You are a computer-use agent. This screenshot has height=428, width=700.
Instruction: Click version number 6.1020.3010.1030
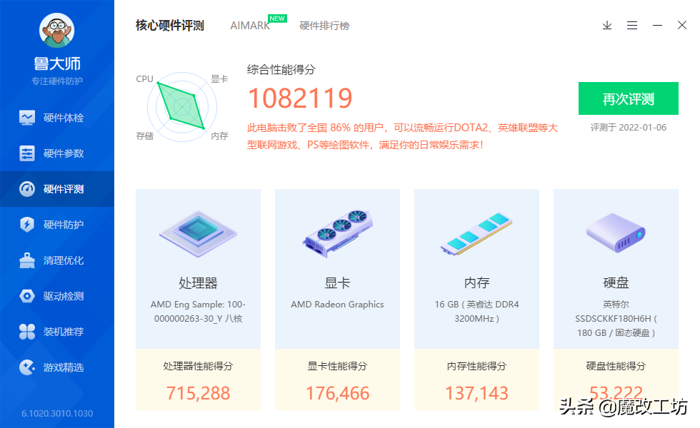(x=57, y=414)
